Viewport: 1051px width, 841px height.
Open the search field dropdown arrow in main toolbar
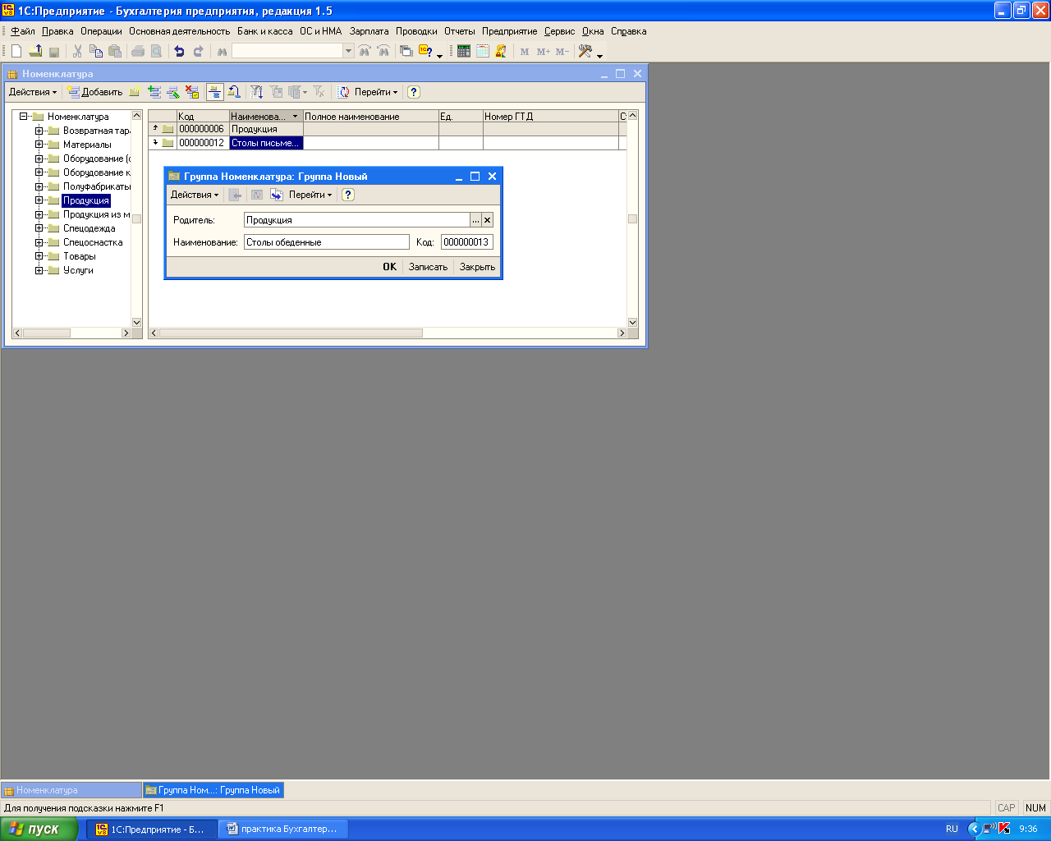[348, 51]
